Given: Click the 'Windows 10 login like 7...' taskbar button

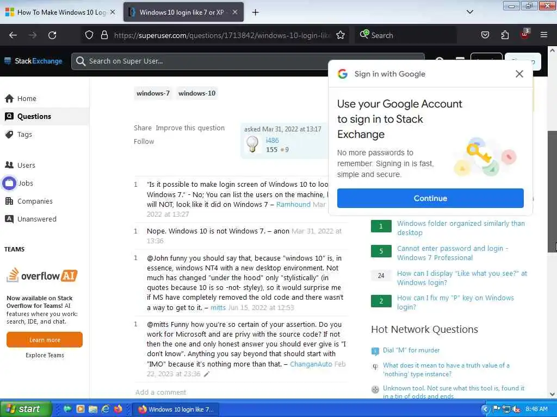Looking at the screenshot, I should point(176,409).
